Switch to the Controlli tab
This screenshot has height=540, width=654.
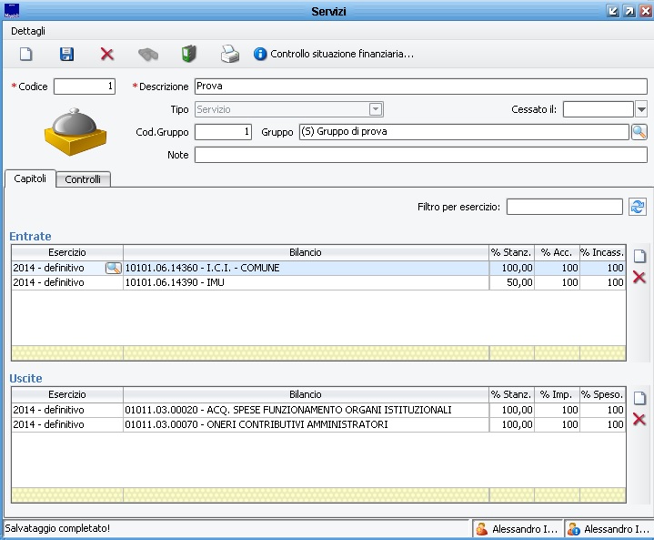click(x=83, y=179)
